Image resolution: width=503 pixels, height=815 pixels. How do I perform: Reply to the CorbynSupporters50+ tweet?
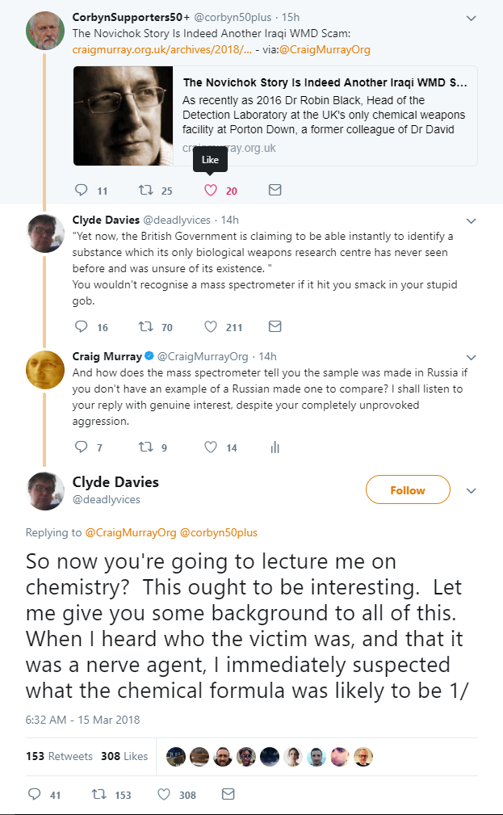coord(81,191)
